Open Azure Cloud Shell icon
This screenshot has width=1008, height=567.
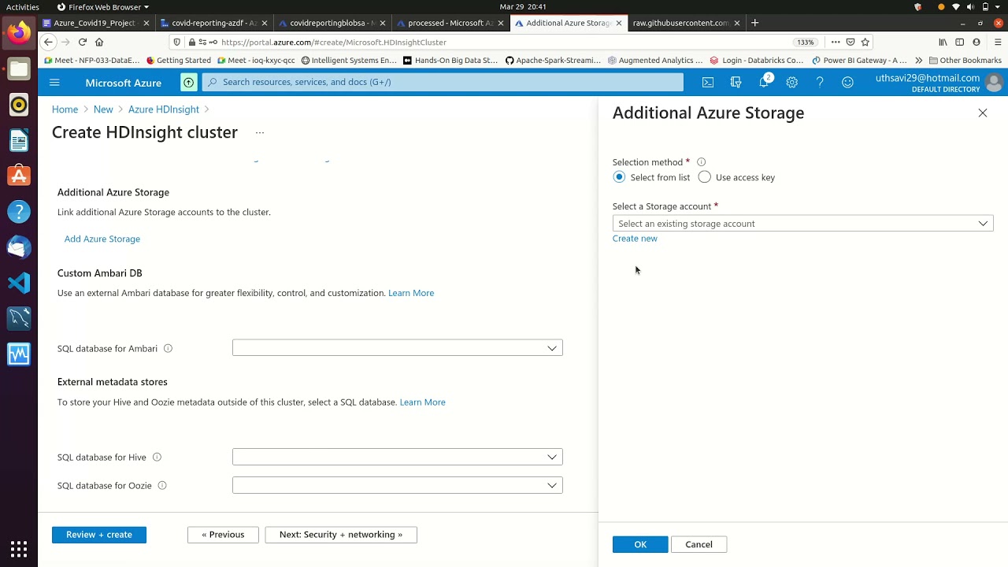(708, 82)
